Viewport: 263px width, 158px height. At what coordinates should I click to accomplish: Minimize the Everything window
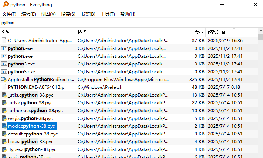[x=222, y=4]
